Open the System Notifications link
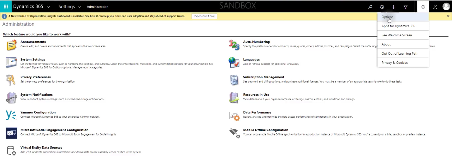The width and height of the screenshot is (452, 165). 37,95
